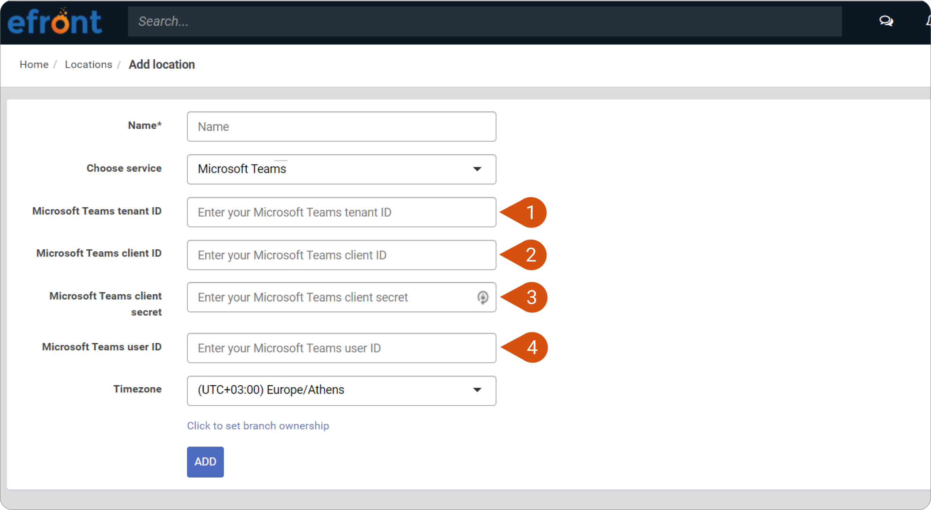Click the 'Microsoft Teams client ID' label
The width and height of the screenshot is (931, 510).
point(99,253)
